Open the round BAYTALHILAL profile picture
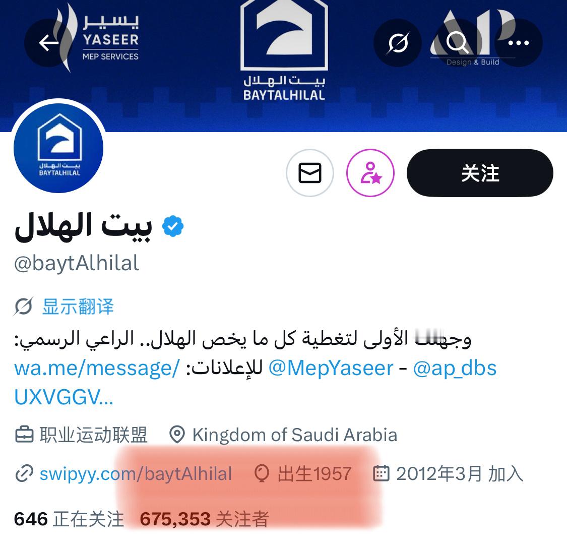The height and width of the screenshot is (547, 567). click(58, 148)
